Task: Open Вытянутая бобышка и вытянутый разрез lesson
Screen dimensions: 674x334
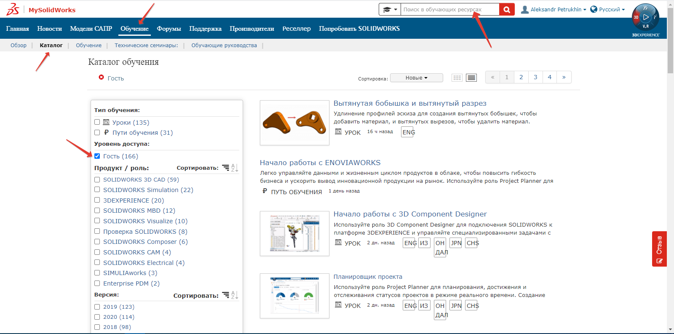Action: coord(410,103)
